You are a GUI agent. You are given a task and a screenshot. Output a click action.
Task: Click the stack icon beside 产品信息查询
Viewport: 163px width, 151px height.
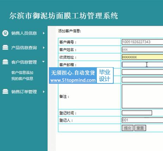[5, 48]
